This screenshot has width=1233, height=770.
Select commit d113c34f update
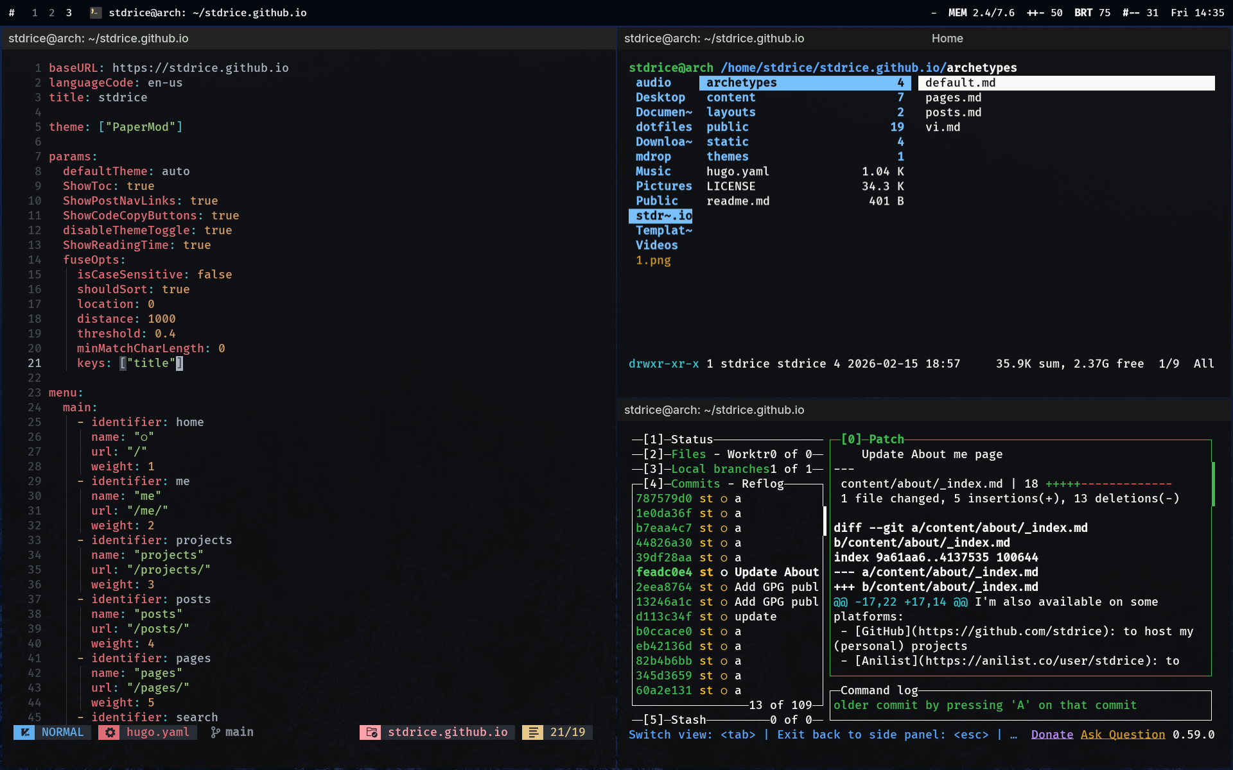tap(728, 617)
